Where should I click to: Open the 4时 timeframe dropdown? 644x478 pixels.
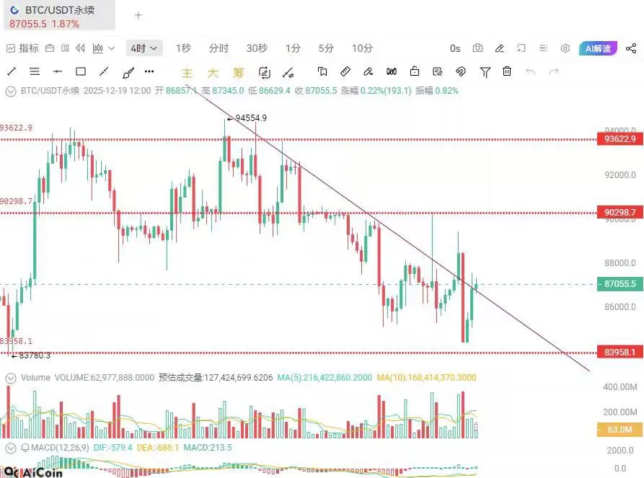coord(144,48)
